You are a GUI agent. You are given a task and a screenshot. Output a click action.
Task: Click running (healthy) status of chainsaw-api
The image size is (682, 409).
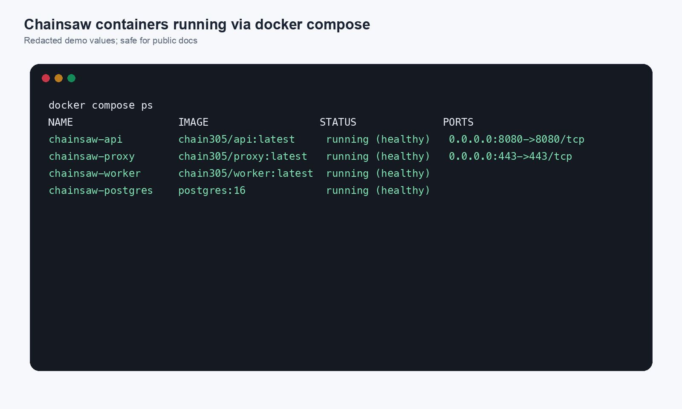coord(378,139)
